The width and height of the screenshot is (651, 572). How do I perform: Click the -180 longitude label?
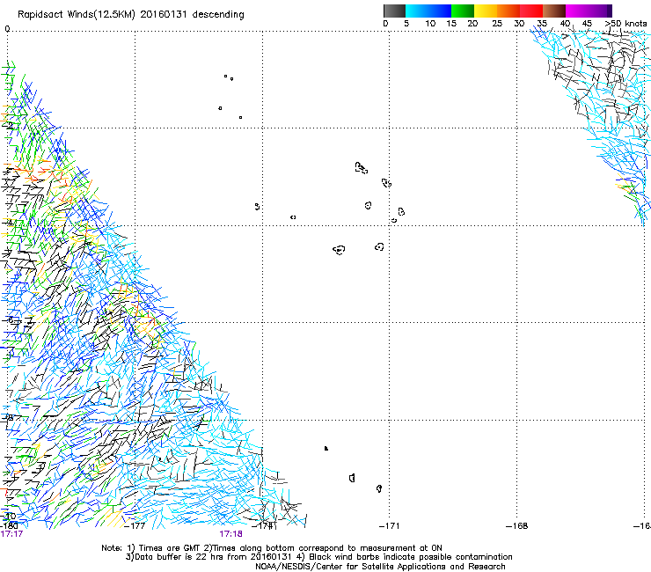[9, 526]
